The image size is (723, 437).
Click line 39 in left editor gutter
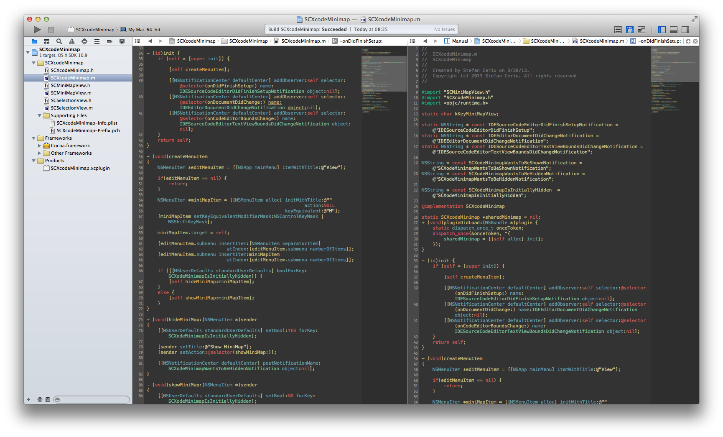(x=141, y=80)
